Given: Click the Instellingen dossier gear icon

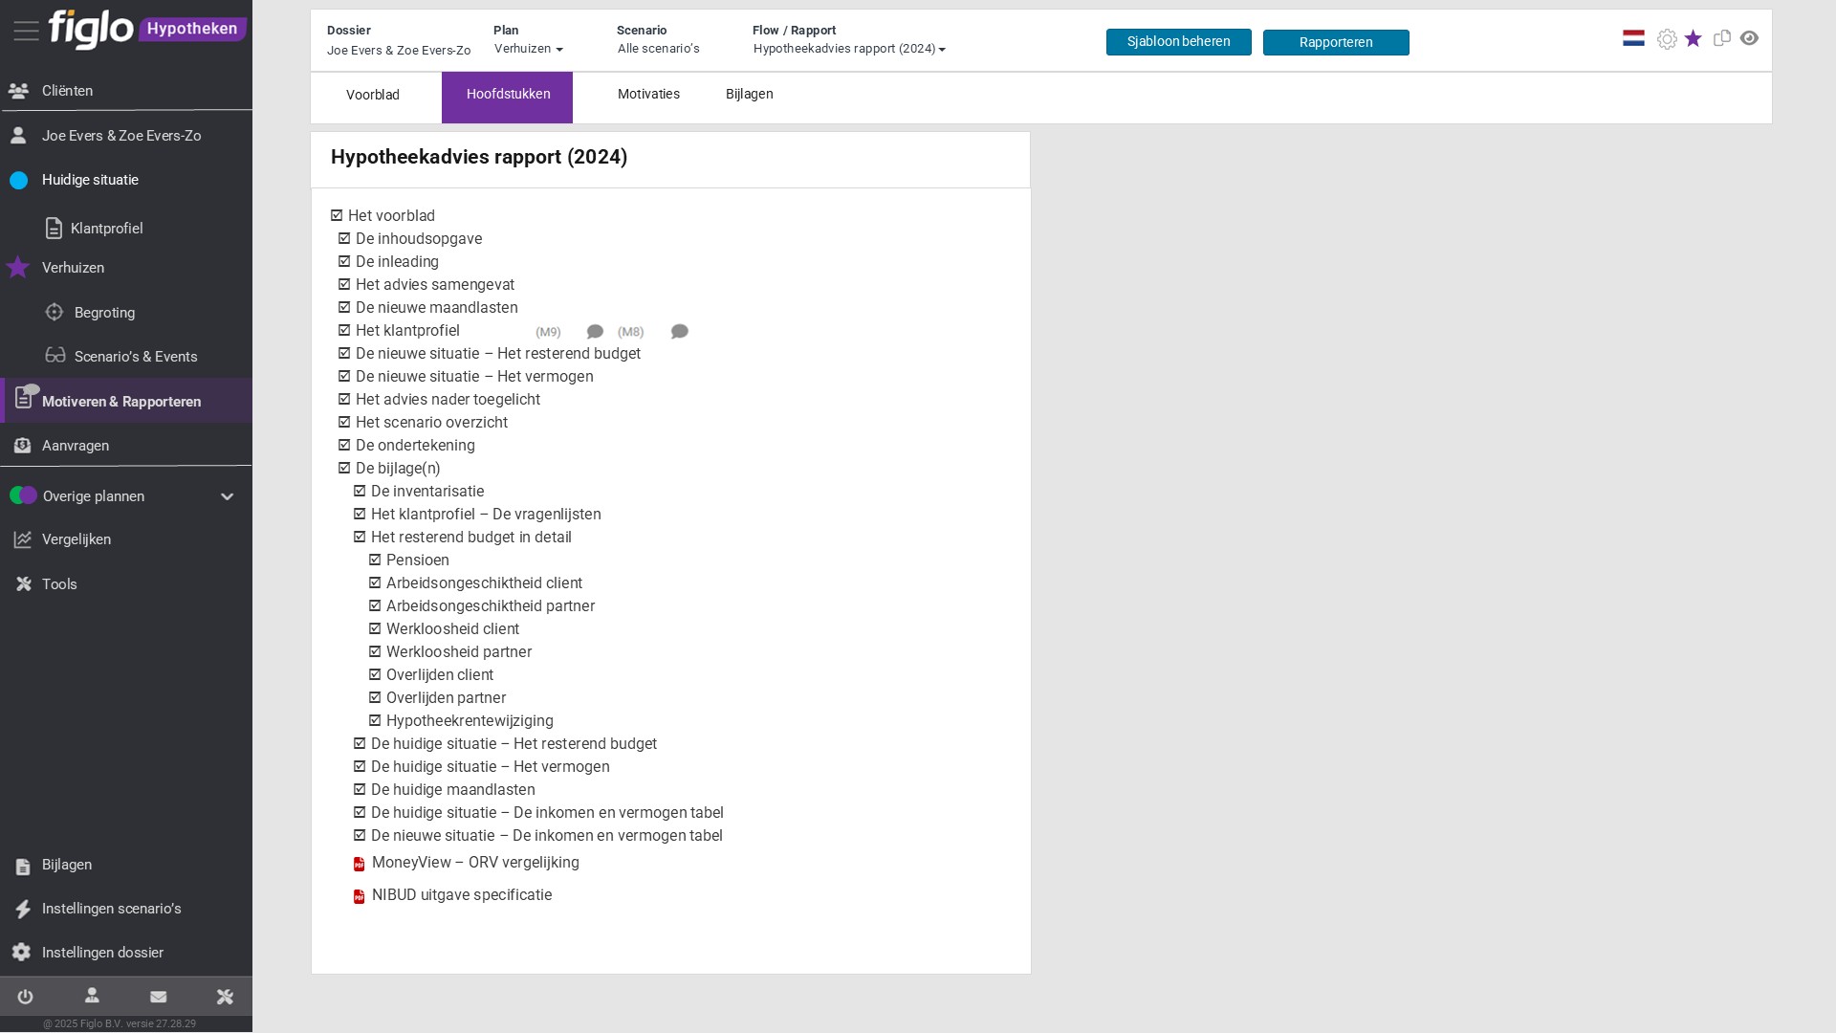Looking at the screenshot, I should pos(21,952).
